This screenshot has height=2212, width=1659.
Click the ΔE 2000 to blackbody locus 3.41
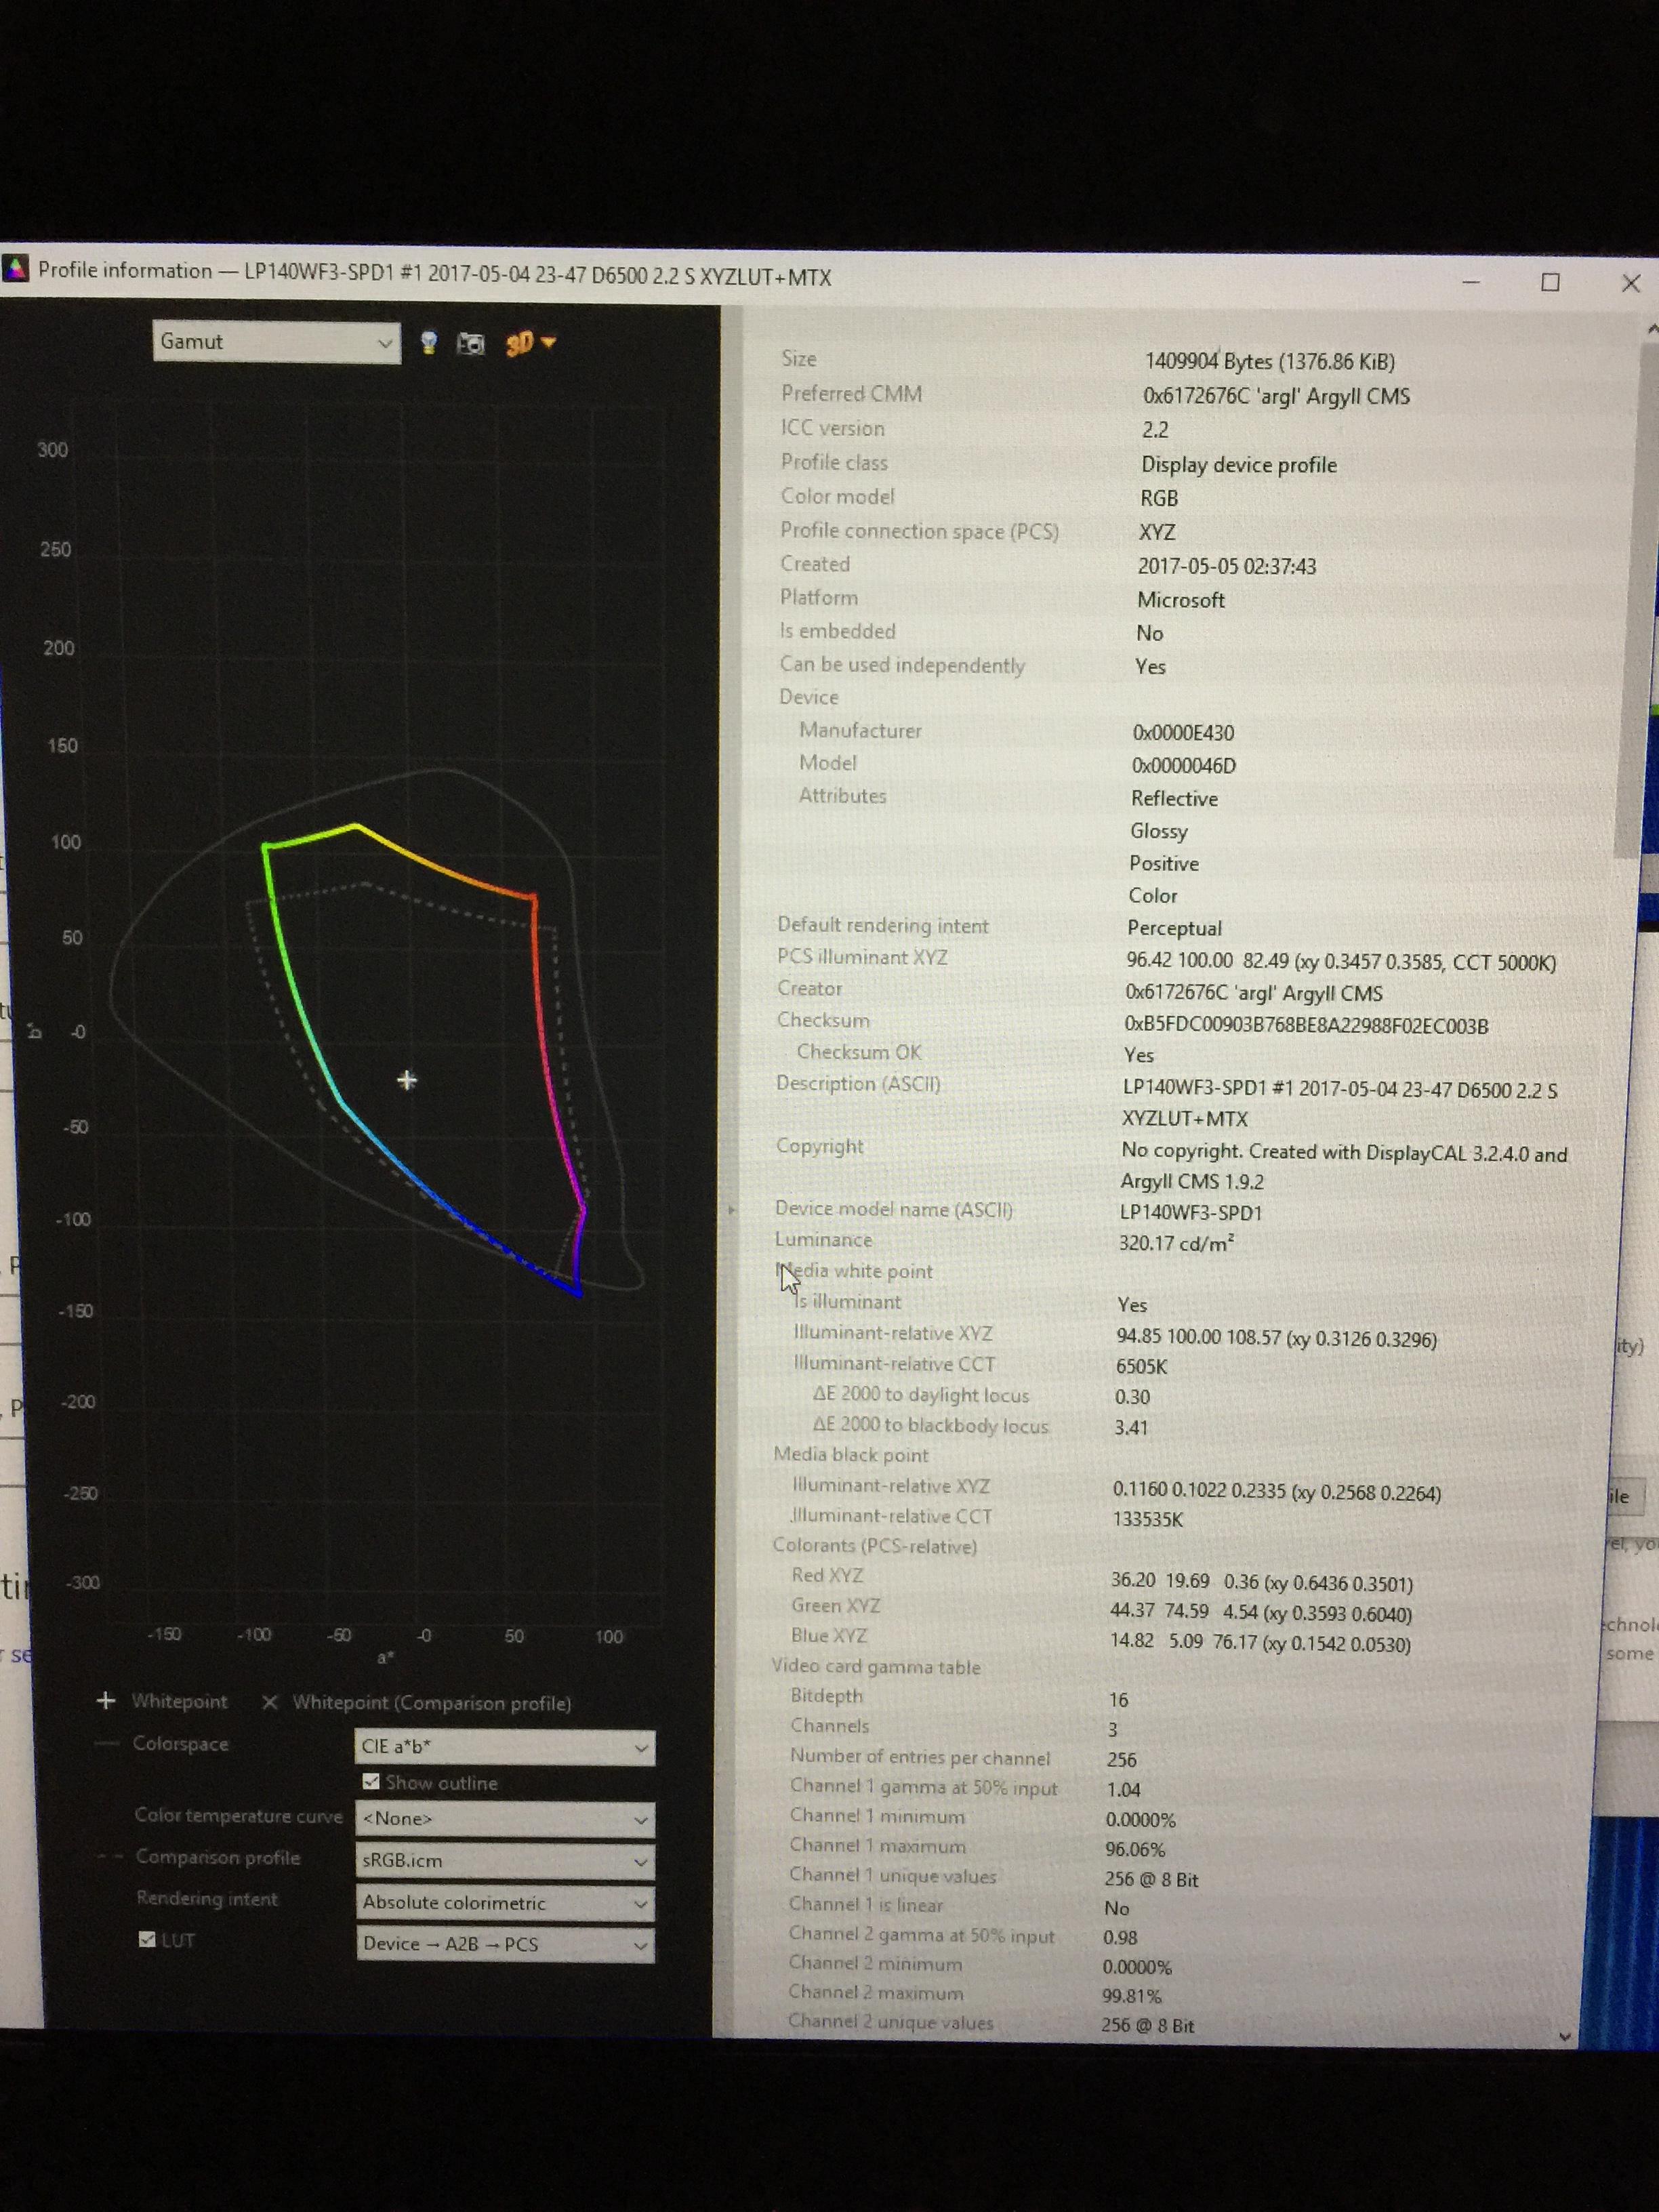click(x=1132, y=1428)
